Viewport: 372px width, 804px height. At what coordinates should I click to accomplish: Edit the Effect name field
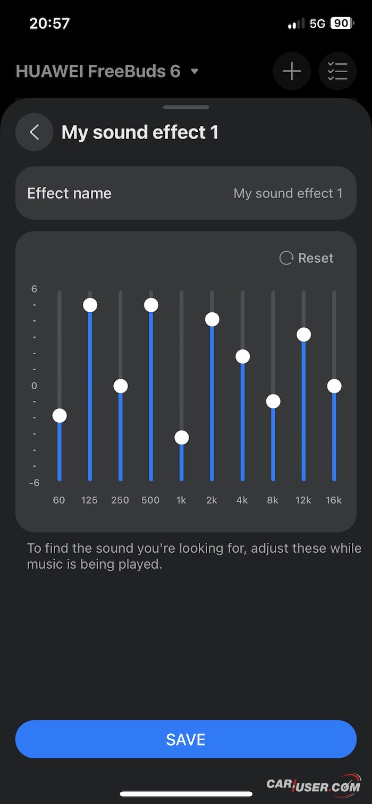(x=186, y=193)
